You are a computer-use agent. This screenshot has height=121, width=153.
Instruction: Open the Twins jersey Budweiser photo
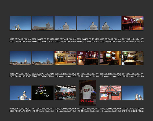pyautogui.click(x=88, y=93)
